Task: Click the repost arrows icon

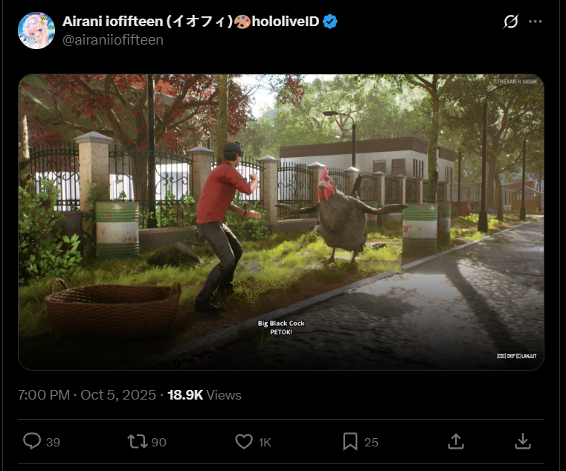Action: coord(137,441)
